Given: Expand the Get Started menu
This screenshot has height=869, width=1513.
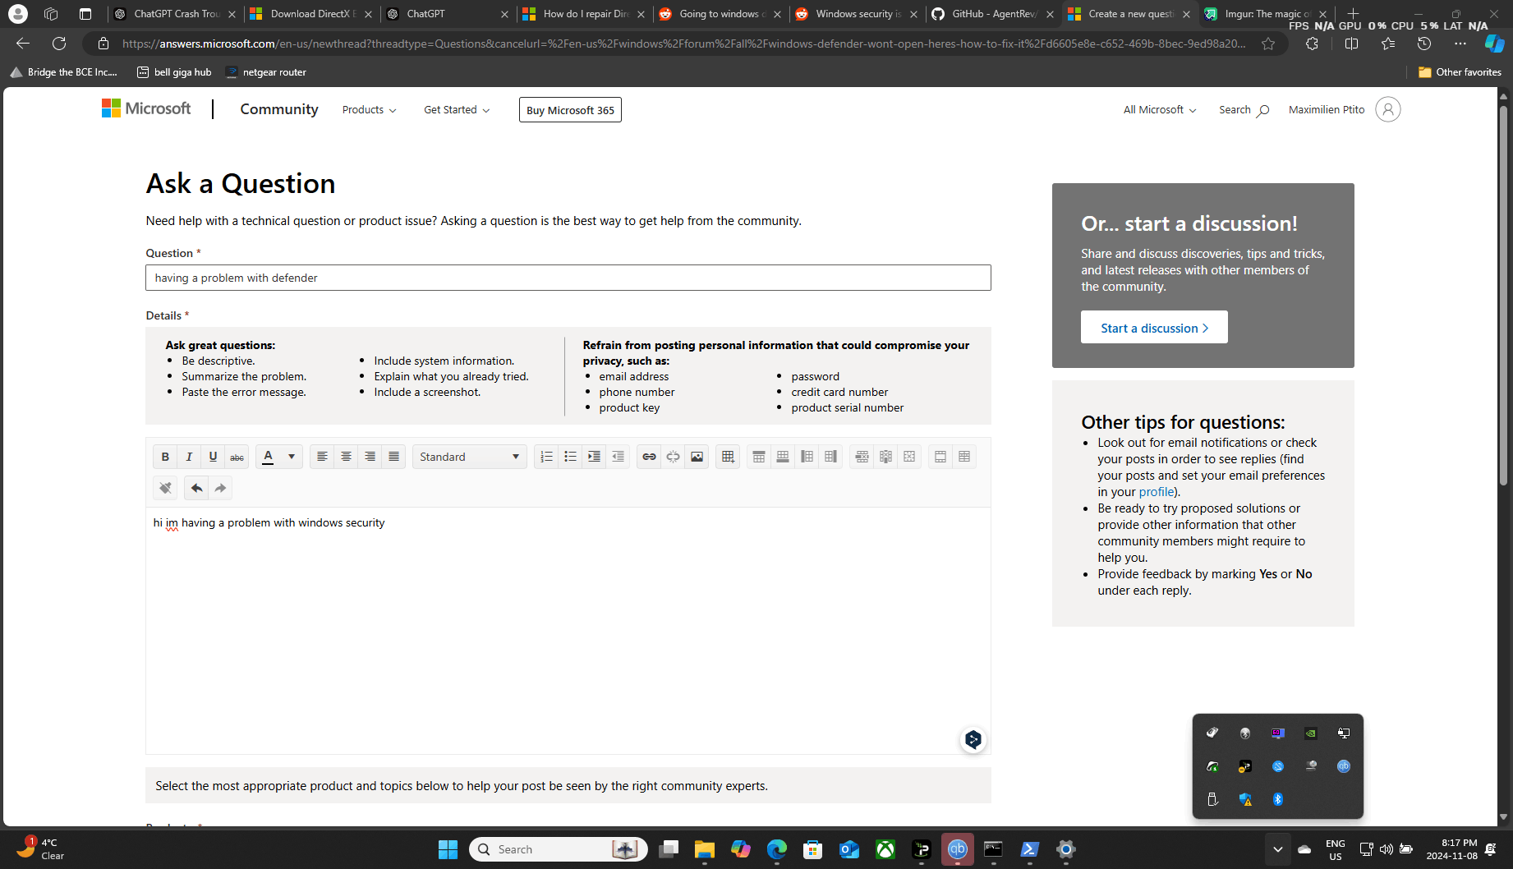Looking at the screenshot, I should click(x=457, y=110).
